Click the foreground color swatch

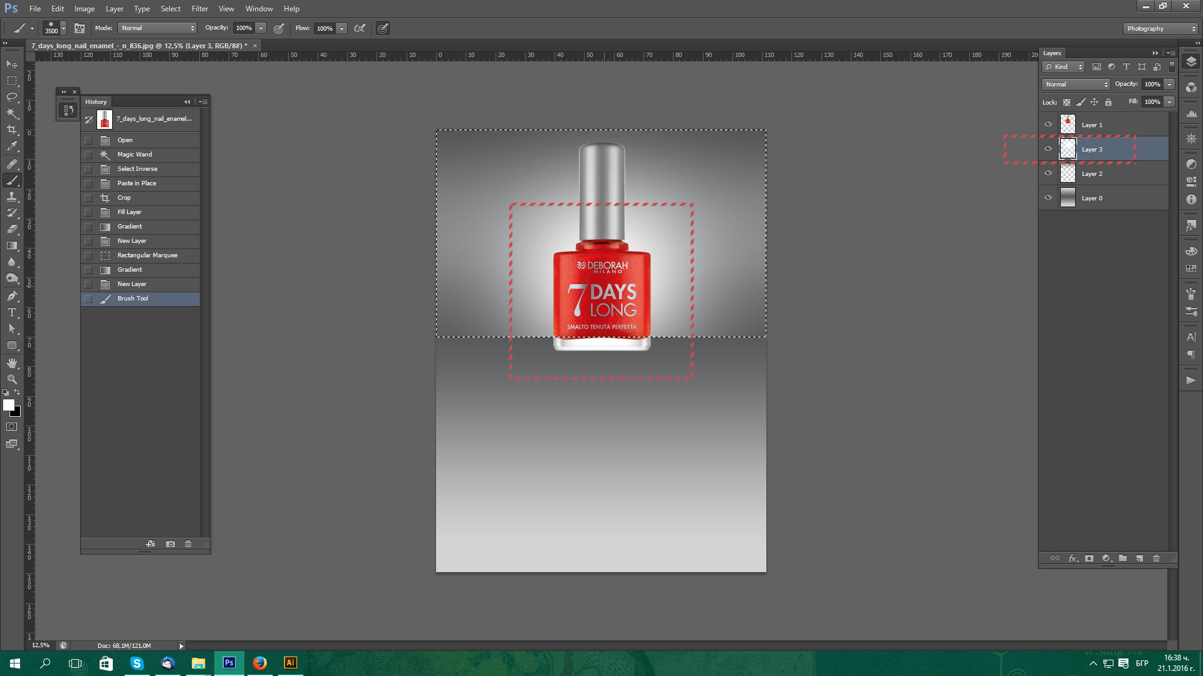pos(8,405)
